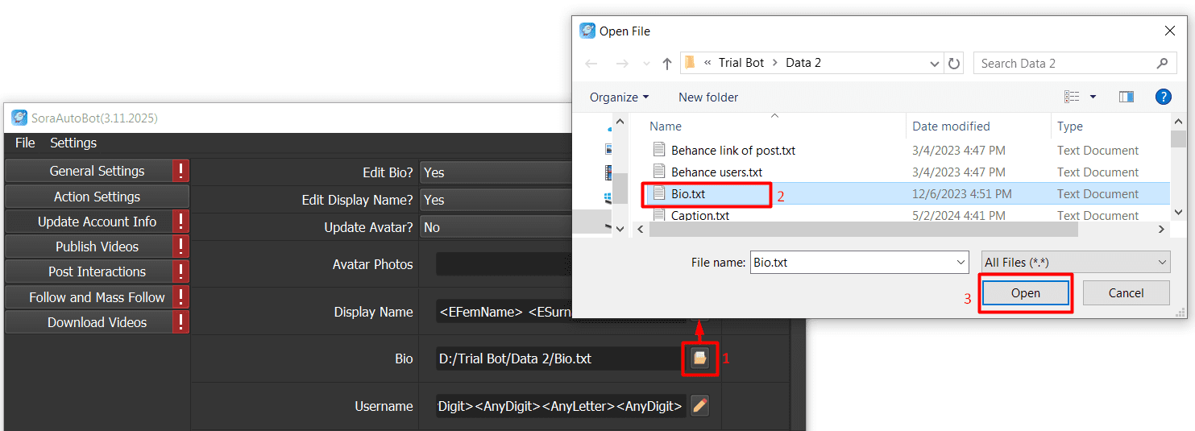Click the Trial Bot breadcrumb

pos(741,63)
